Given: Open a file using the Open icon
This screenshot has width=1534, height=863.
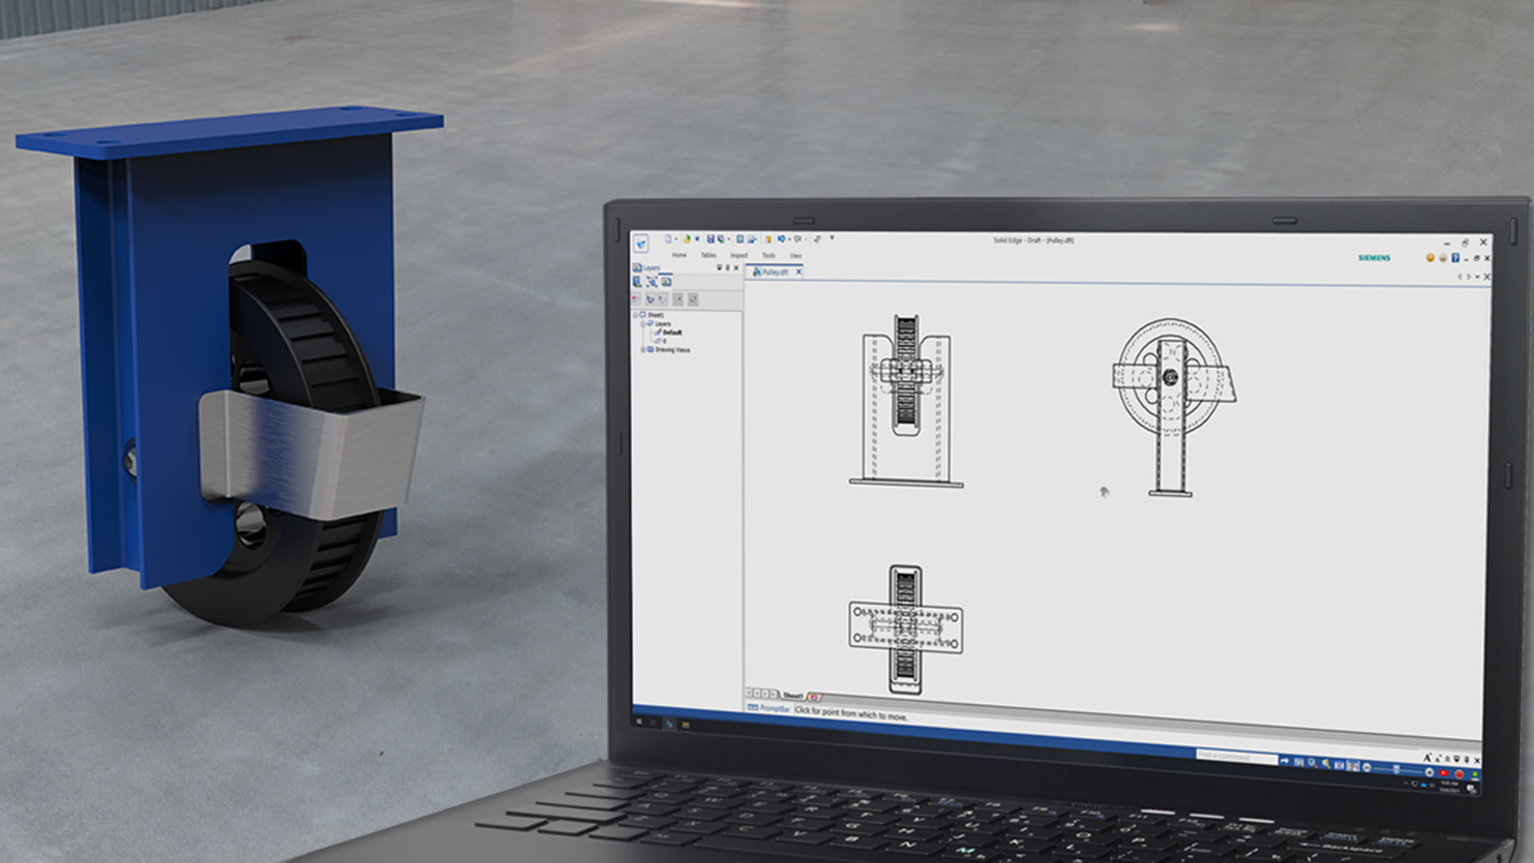Looking at the screenshot, I should (x=687, y=238).
